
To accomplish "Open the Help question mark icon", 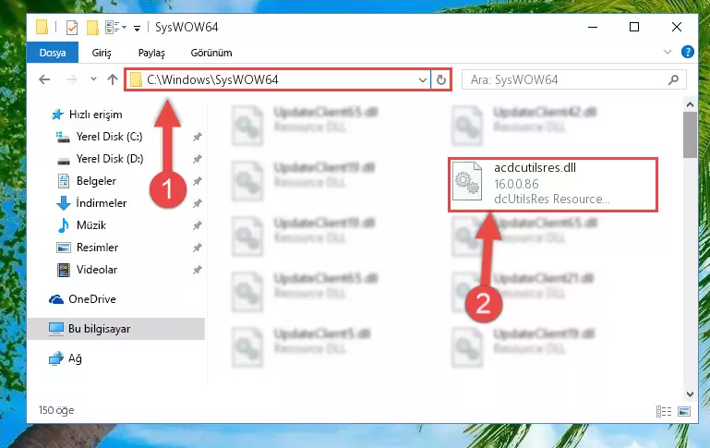I will click(x=687, y=52).
